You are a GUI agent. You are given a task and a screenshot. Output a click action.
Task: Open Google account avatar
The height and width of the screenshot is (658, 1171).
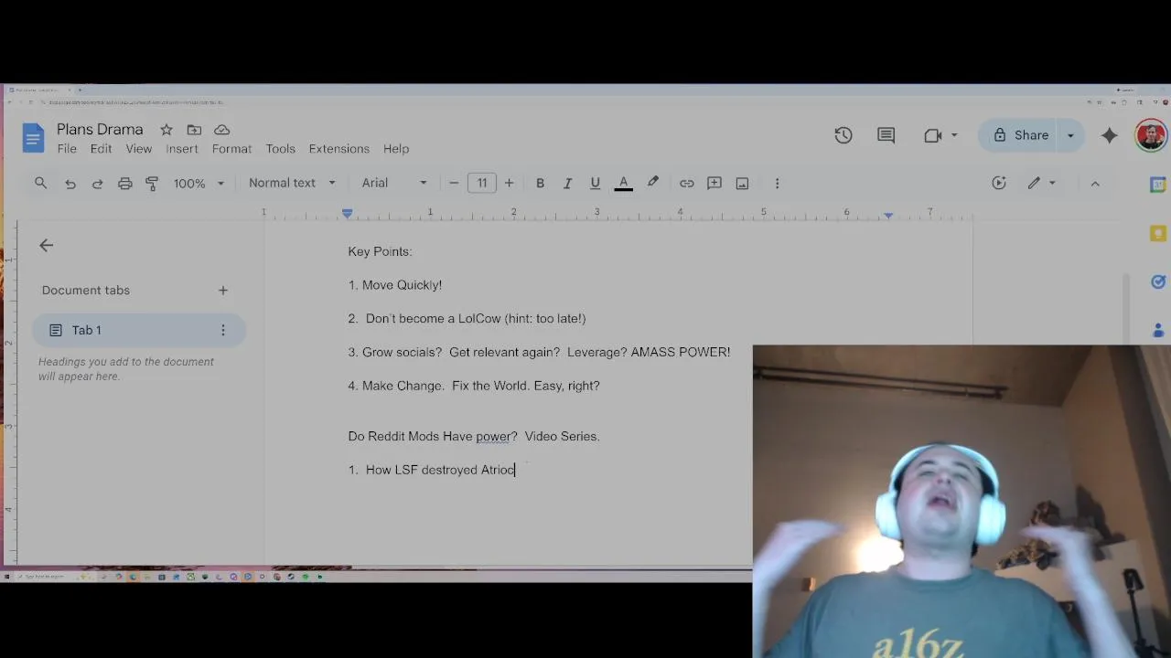1151,135
